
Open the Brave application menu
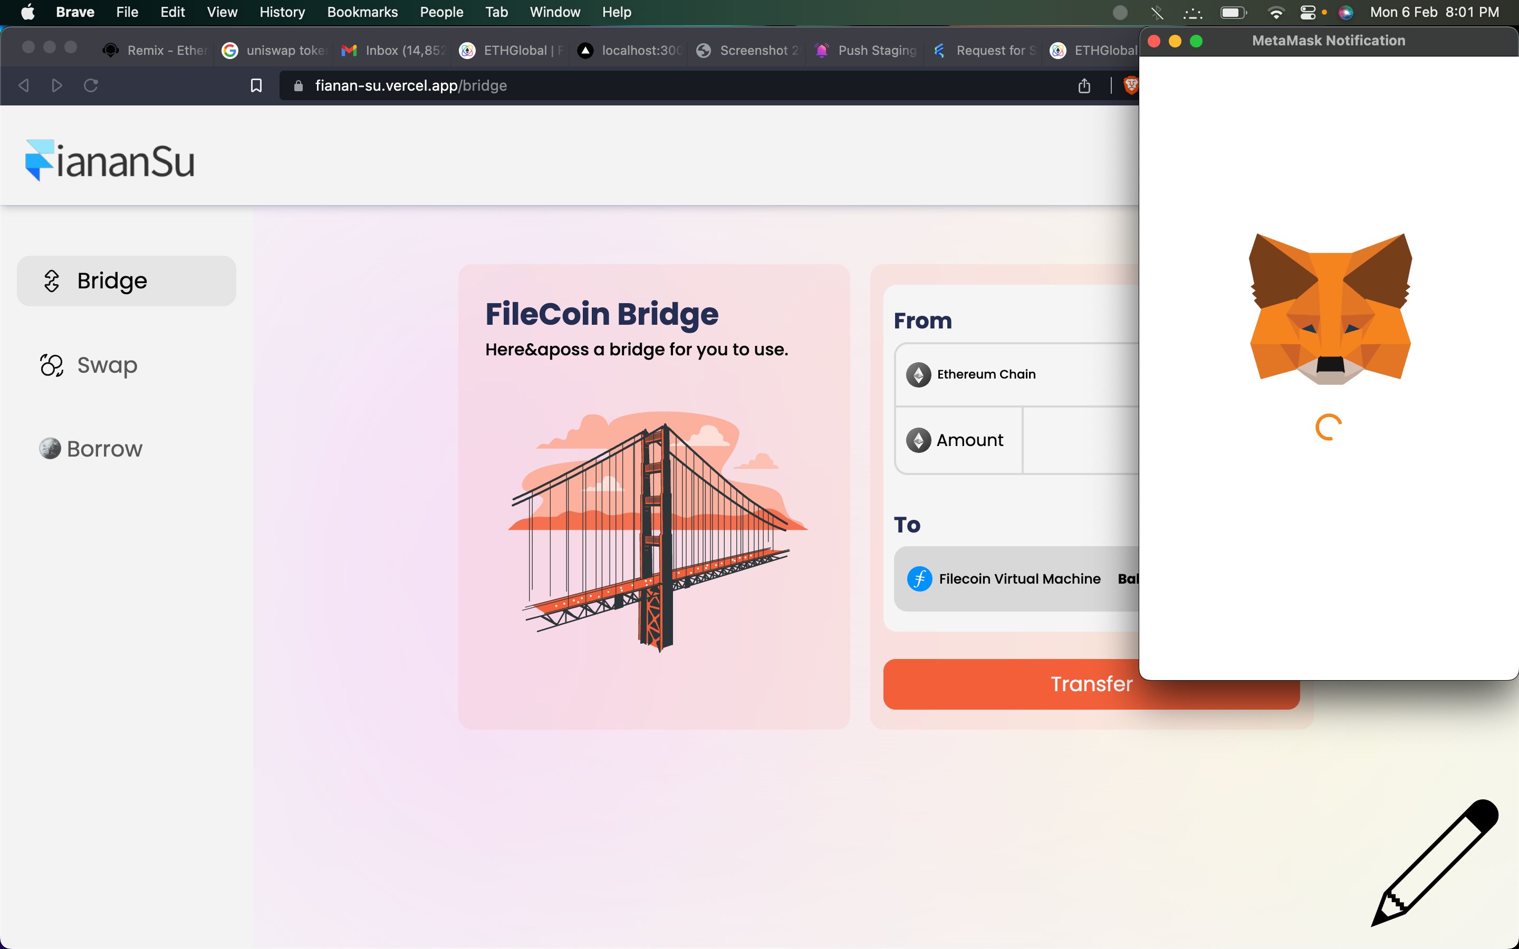point(75,12)
